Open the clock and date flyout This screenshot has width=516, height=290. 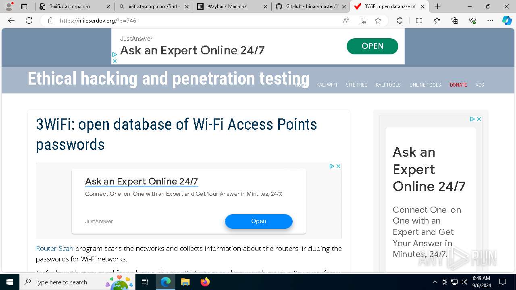(481, 282)
